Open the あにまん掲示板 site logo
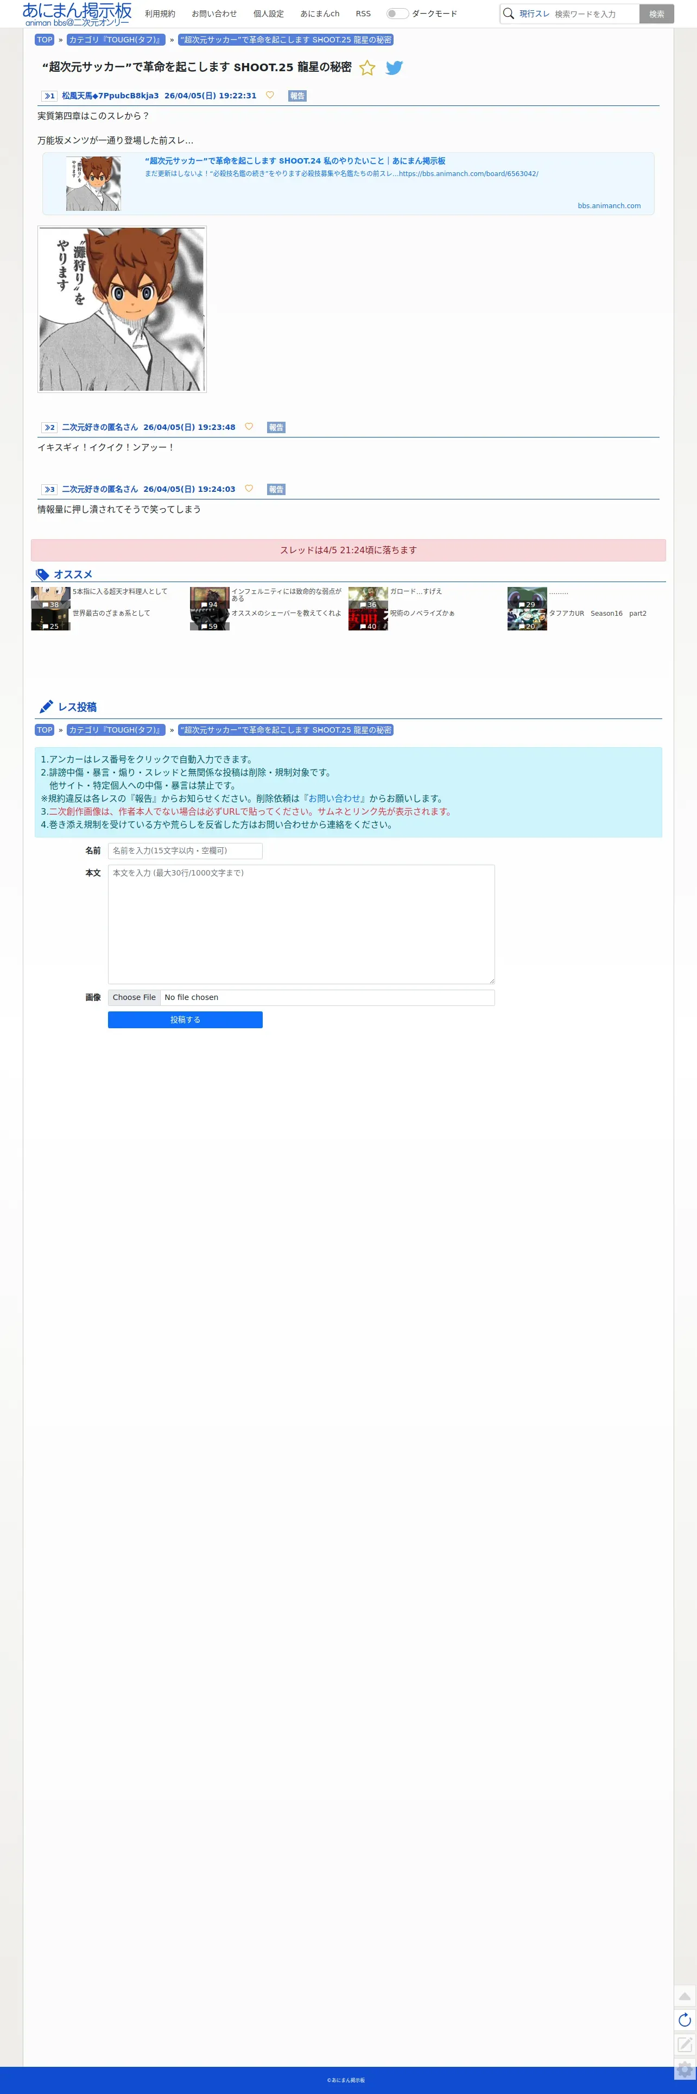 coord(77,14)
